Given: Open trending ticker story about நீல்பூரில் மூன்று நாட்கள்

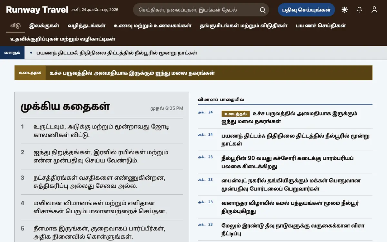Looking at the screenshot, I should [x=117, y=53].
